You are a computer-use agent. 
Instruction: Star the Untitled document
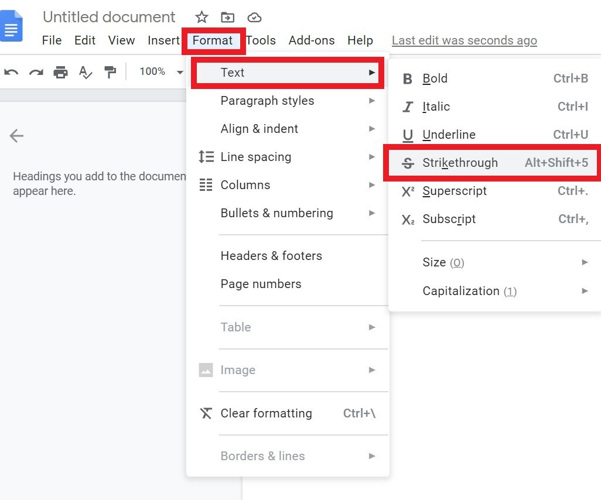tap(202, 17)
